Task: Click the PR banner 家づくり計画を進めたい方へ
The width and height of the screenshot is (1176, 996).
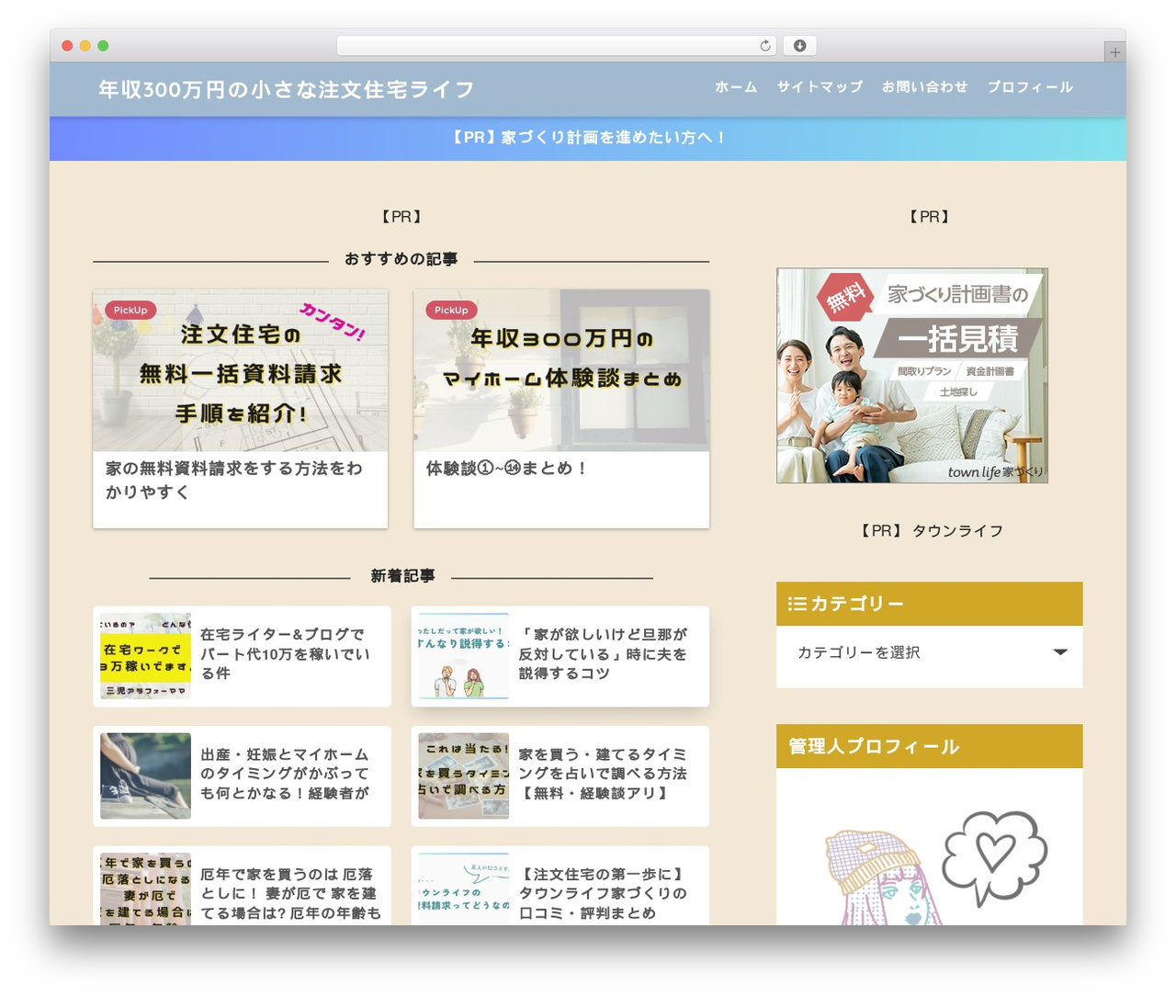Action: pyautogui.click(x=588, y=138)
